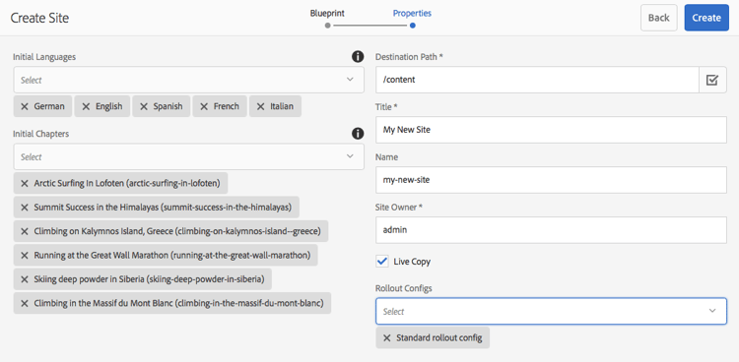This screenshot has height=362, width=739.
Task: Remove Skiing deep powder in Siberia chapter
Action: [25, 279]
